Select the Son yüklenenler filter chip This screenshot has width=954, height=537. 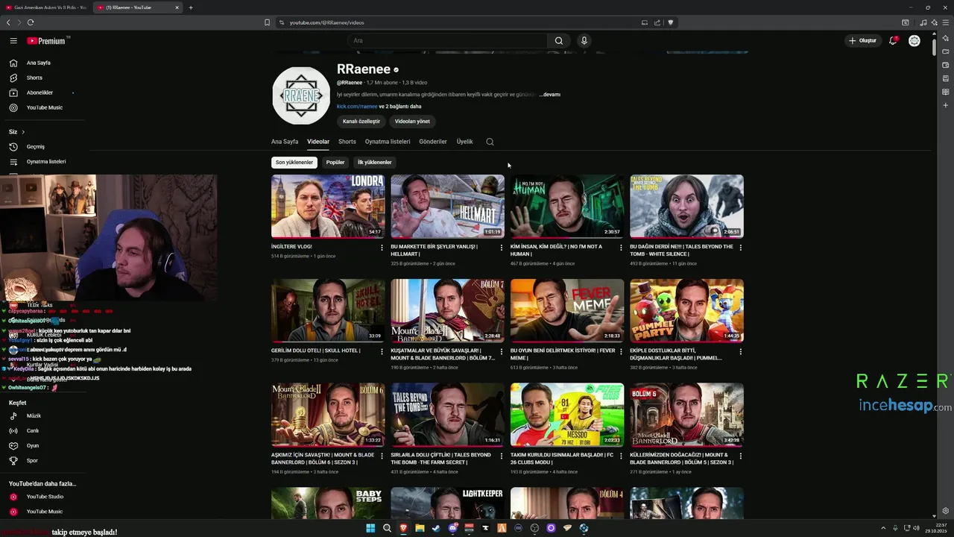point(294,162)
